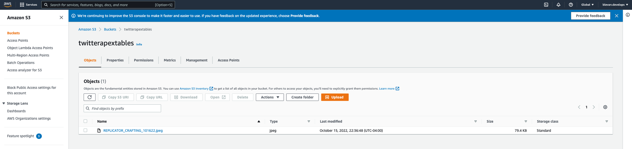Viewport: 632px width, 149px height.
Task: Open Object Lambda Access Points in the sidebar
Action: point(30,48)
